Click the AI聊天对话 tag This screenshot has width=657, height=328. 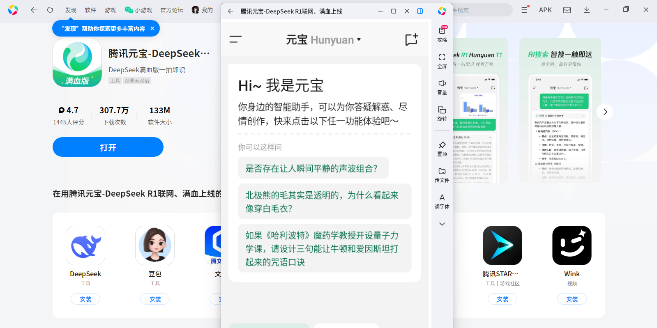(x=137, y=81)
